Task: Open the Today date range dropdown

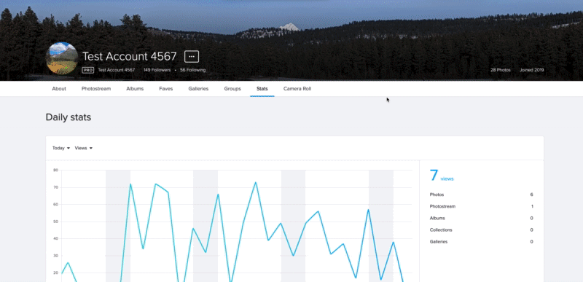Action: [x=61, y=148]
